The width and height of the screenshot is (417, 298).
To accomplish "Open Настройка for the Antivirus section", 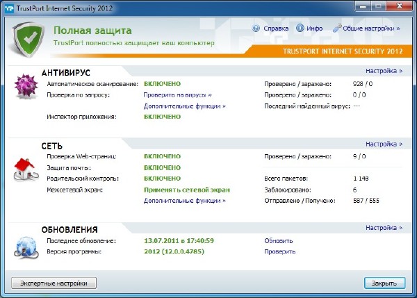I will pos(383,71).
